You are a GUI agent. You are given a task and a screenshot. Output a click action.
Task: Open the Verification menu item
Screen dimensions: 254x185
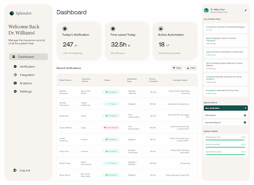pyautogui.click(x=27, y=67)
